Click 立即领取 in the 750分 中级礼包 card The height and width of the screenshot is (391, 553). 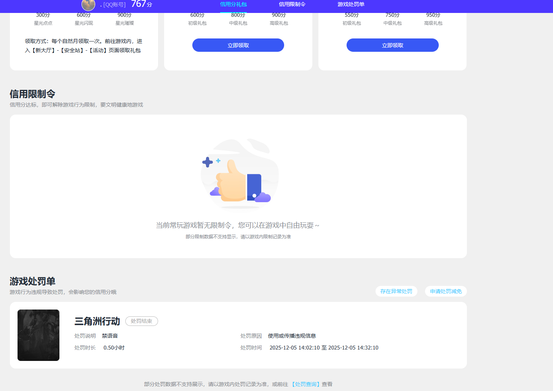pos(393,45)
